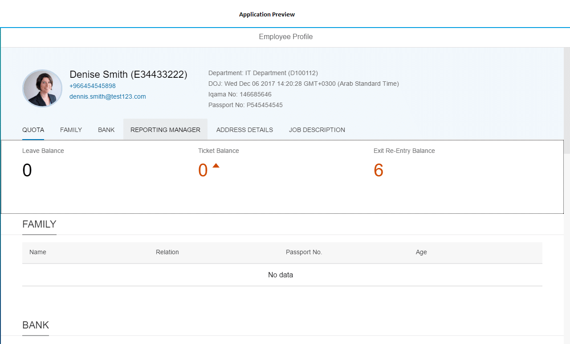Viewport: 570px width, 344px height.
Task: Open the dennis.smith@test123.com email link
Action: pyautogui.click(x=107, y=96)
